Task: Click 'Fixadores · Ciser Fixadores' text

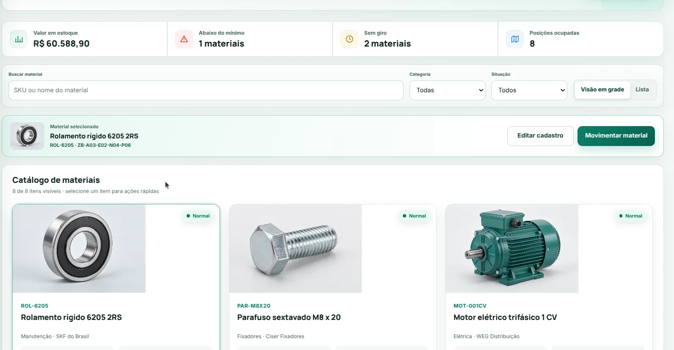Action: [271, 336]
